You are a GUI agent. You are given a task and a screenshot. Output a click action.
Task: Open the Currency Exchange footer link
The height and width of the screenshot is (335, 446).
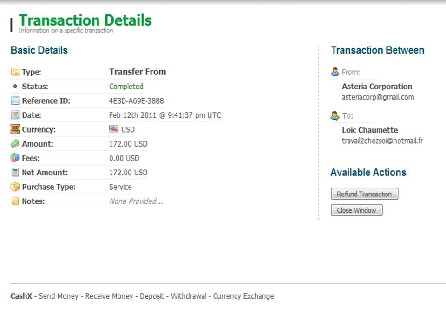243,296
